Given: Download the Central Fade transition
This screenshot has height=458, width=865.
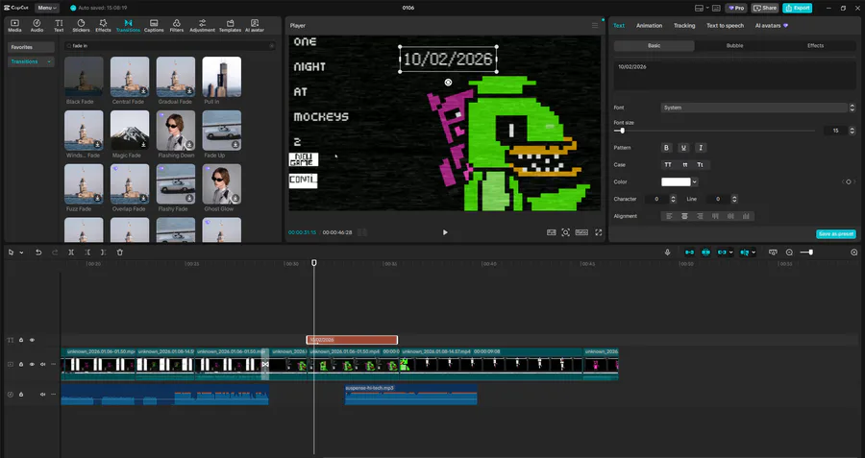Looking at the screenshot, I should (143, 91).
